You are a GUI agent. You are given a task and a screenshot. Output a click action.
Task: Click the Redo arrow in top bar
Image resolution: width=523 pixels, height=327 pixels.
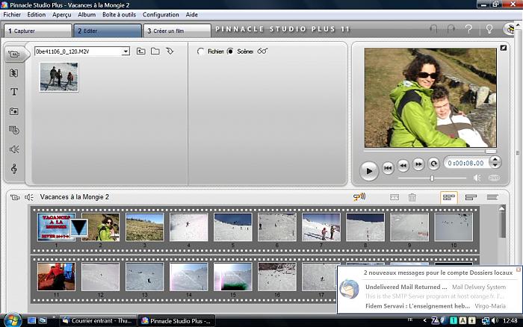click(x=451, y=29)
